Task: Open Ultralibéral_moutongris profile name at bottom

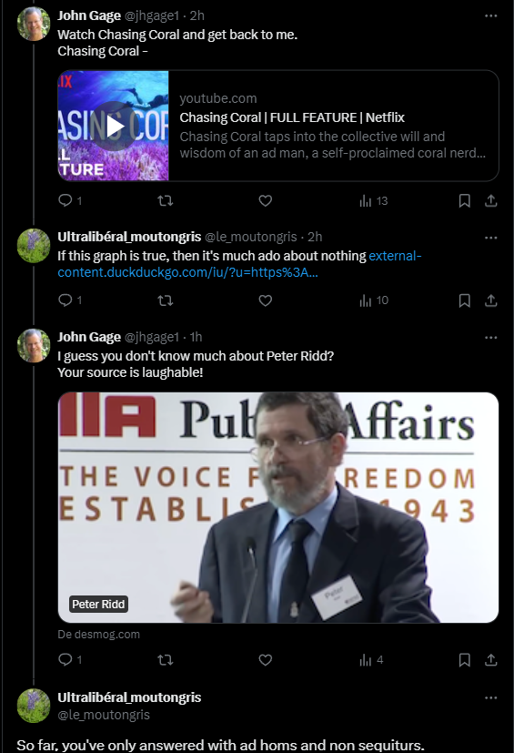Action: click(x=129, y=697)
